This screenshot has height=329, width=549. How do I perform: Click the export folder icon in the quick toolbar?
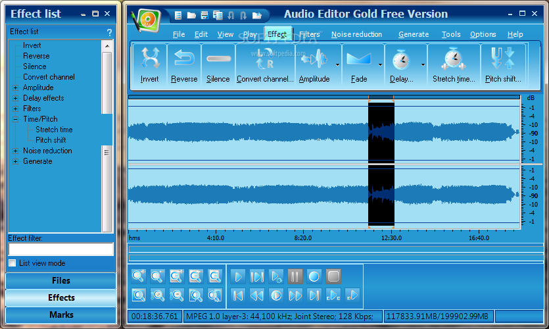257,15
